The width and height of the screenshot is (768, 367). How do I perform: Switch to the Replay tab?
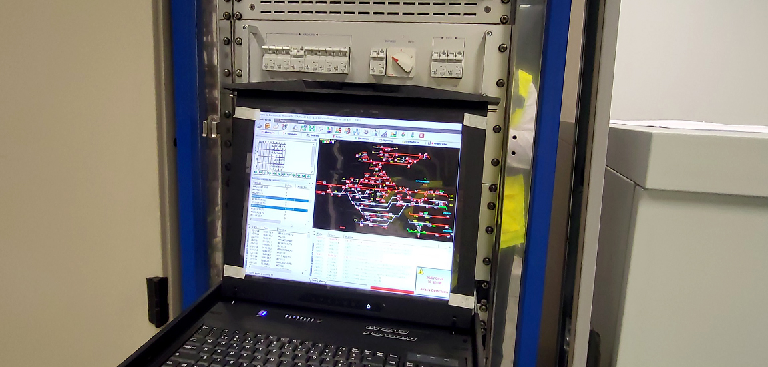(282, 121)
